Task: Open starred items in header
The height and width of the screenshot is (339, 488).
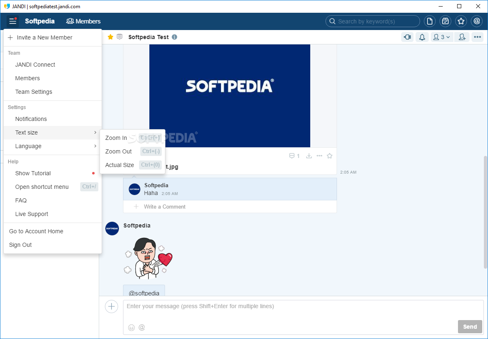Action: [x=461, y=21]
